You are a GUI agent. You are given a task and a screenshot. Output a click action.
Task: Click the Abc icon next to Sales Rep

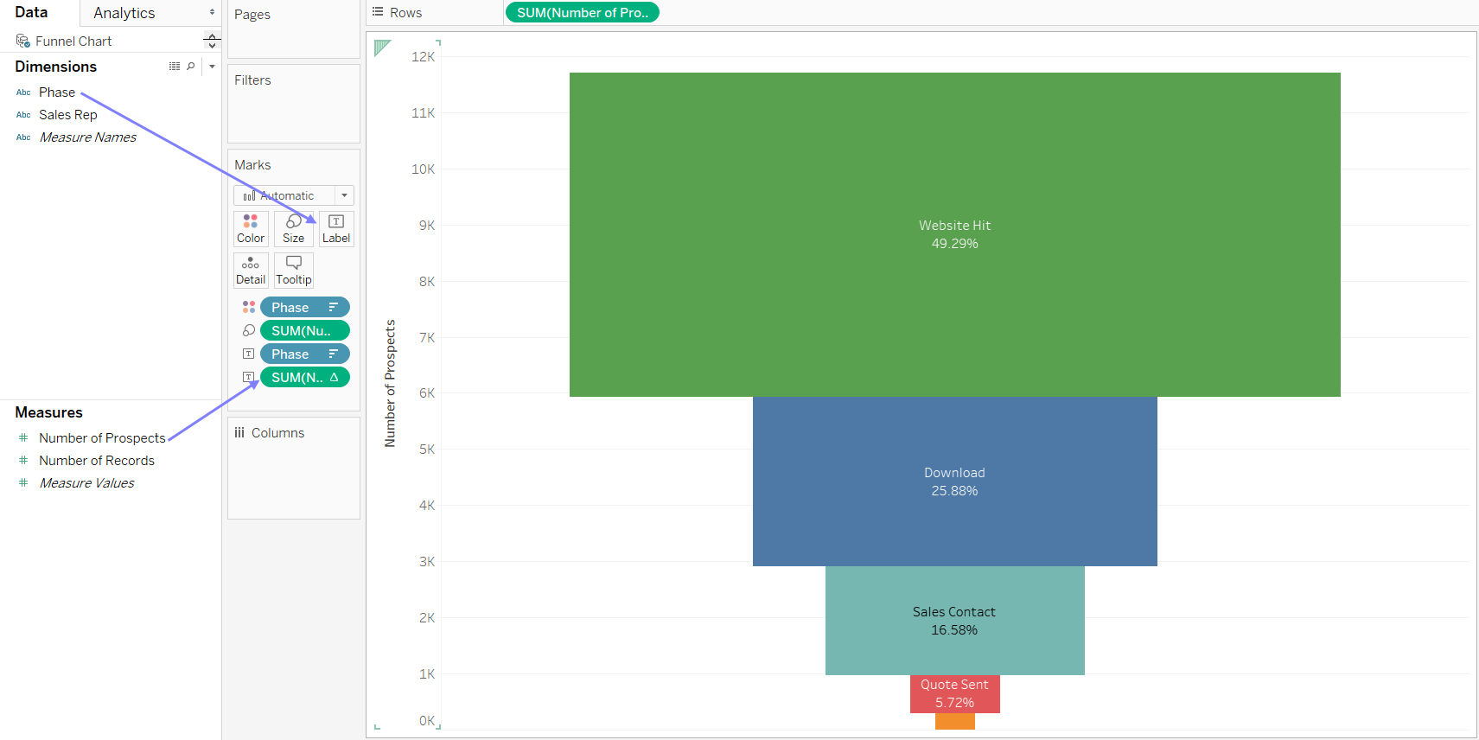[23, 115]
